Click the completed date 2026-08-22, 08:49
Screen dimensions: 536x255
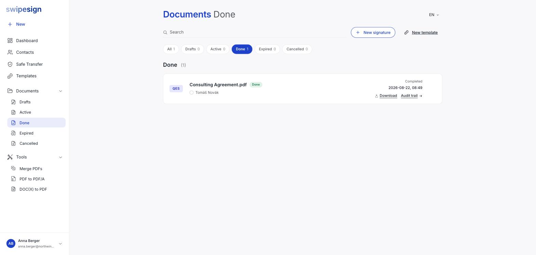(x=405, y=88)
